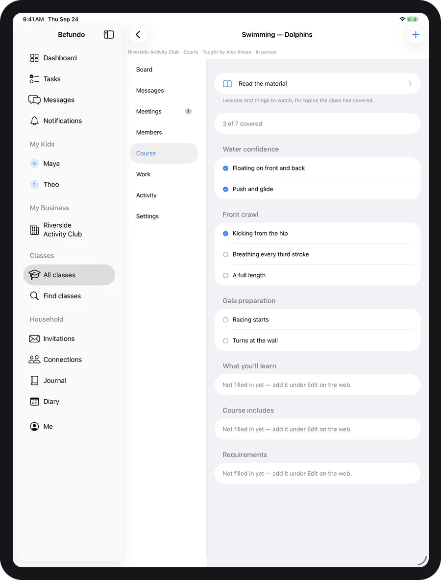This screenshot has width=441, height=580.
Task: Click the Water confidence heading
Action: (x=250, y=149)
